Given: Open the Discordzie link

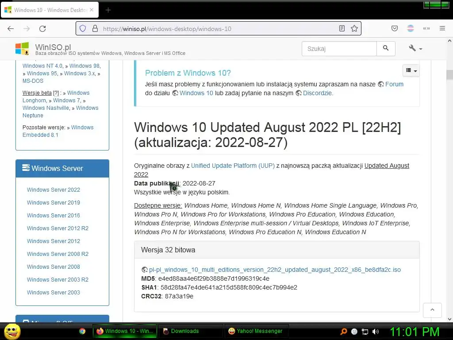Looking at the screenshot, I should (x=318, y=93).
